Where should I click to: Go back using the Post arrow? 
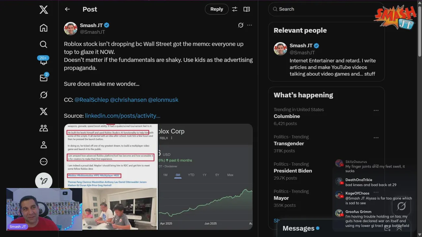pos(67,9)
